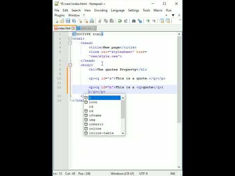This screenshot has width=235, height=176.
Task: Click 'INS' indicator in status bar
Action: tap(172, 174)
